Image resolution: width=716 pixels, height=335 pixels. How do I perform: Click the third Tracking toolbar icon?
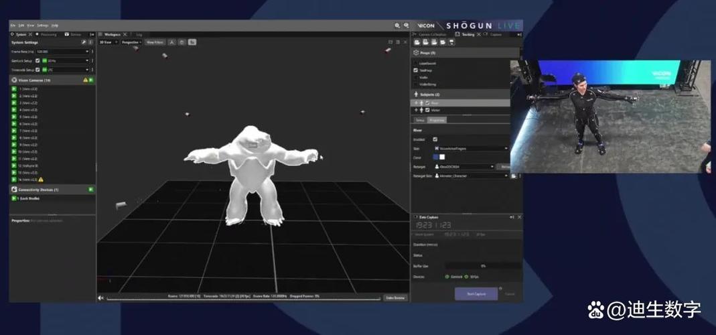click(434, 42)
